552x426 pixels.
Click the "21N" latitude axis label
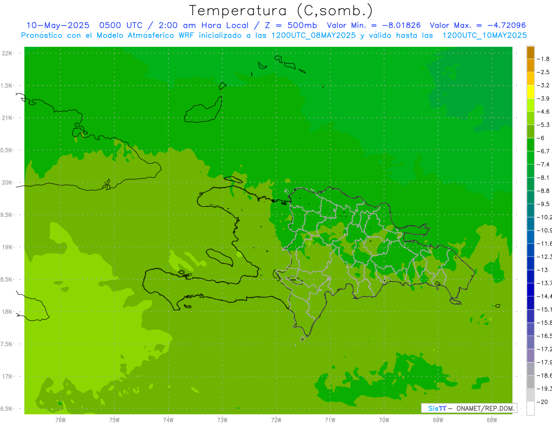[7, 118]
